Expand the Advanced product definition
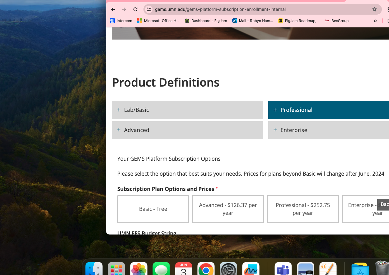The height and width of the screenshot is (275, 389). pos(187,130)
